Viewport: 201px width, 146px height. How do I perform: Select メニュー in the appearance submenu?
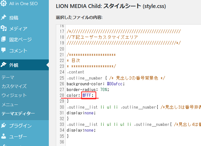click(10, 104)
